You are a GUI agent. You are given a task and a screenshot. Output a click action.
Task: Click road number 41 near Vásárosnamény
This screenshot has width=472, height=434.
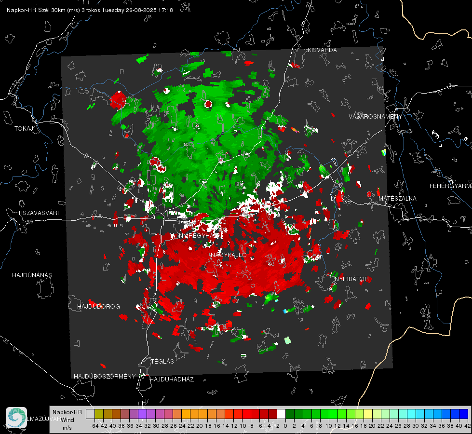367,141
